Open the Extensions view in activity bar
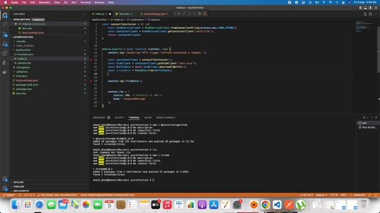The height and width of the screenshot is (213, 380). [5, 53]
